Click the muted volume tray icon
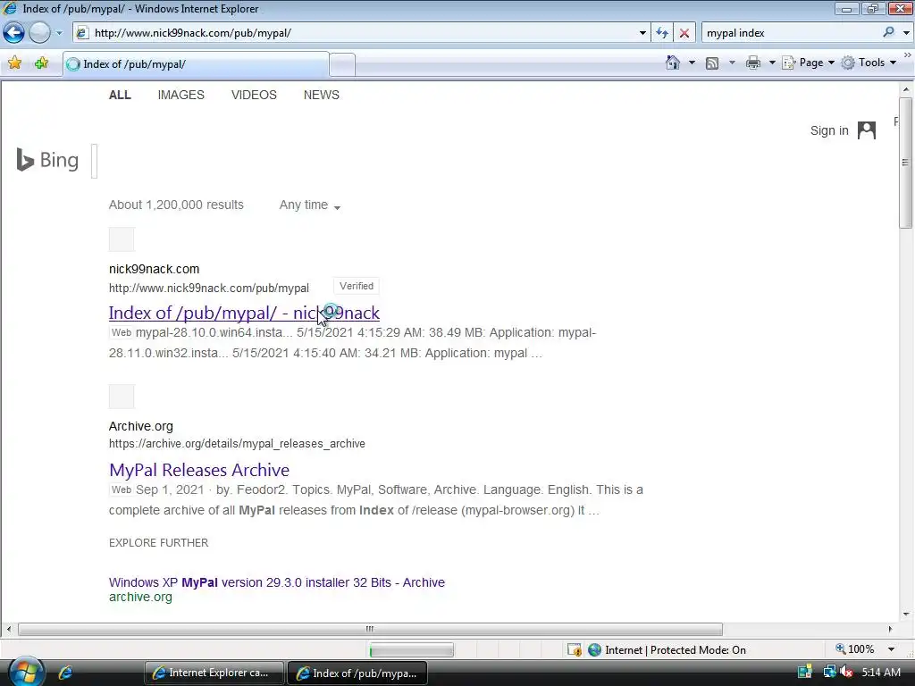This screenshot has width=915, height=686. coord(847,672)
